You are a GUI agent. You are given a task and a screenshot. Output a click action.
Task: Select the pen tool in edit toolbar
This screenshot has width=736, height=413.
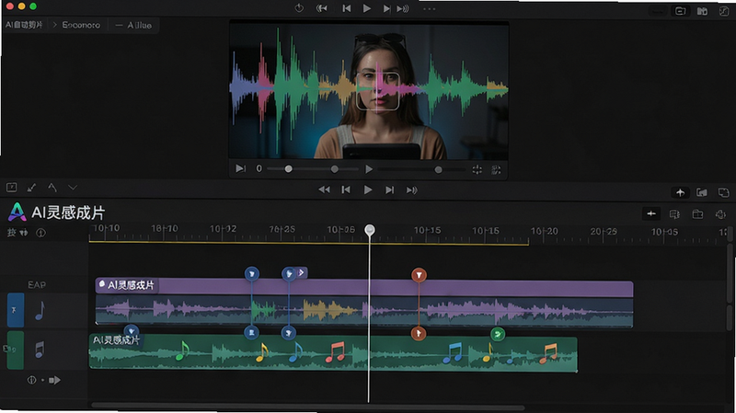tap(31, 188)
